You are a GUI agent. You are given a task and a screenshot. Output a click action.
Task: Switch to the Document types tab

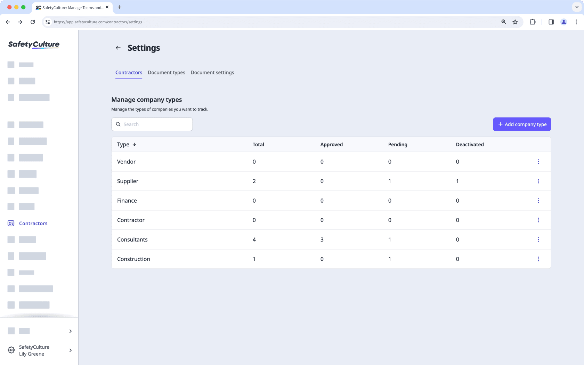point(166,72)
